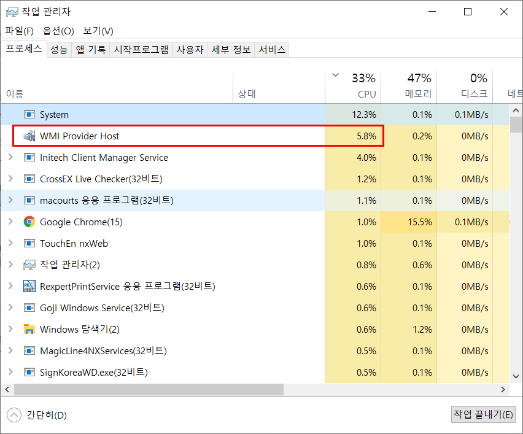The width and height of the screenshot is (523, 434).
Task: Open the 파일(F) menu
Action: click(x=20, y=31)
